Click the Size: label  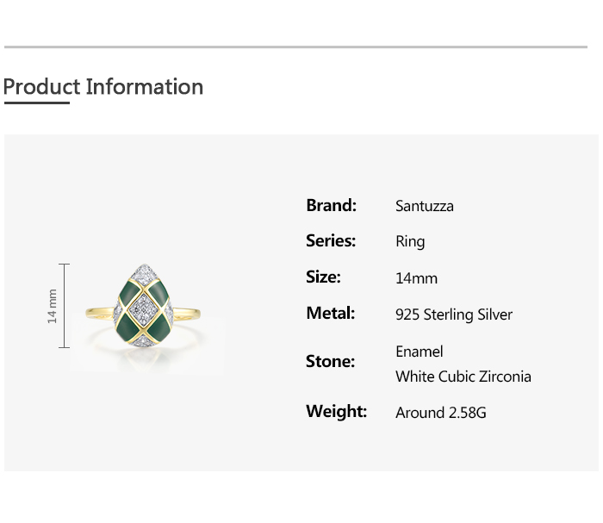point(323,277)
